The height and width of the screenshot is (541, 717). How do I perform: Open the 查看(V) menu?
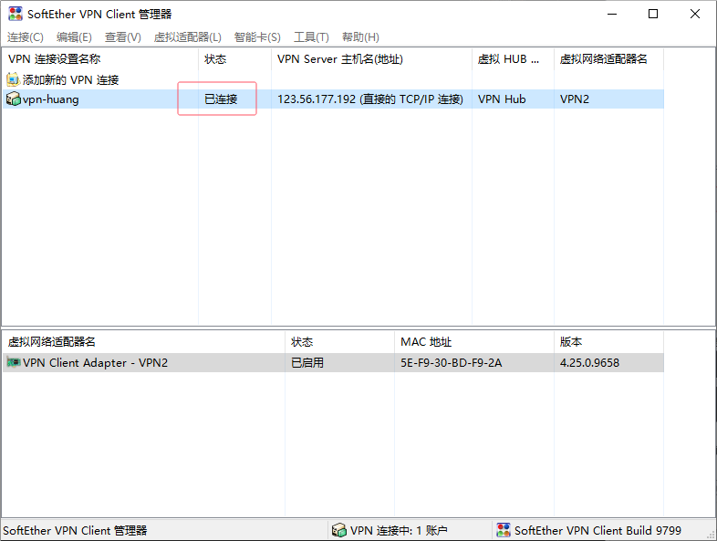123,37
